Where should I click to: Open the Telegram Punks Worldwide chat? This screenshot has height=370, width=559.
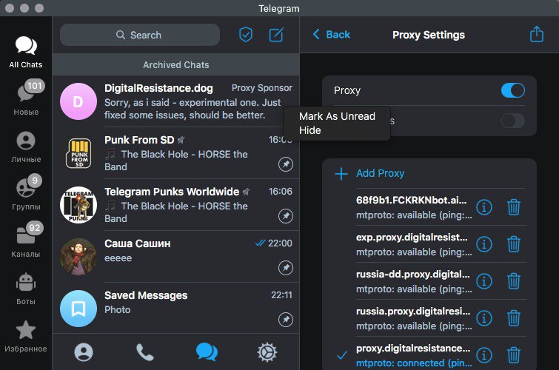[176, 205]
